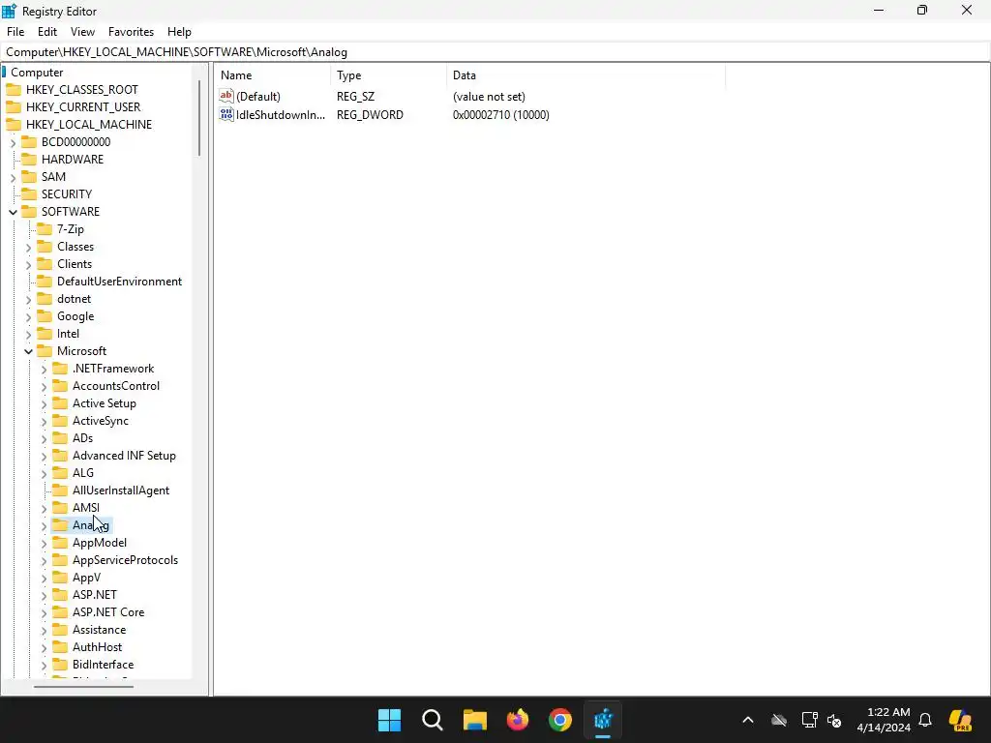Open the Windows Start menu
991x743 pixels.
(389, 720)
